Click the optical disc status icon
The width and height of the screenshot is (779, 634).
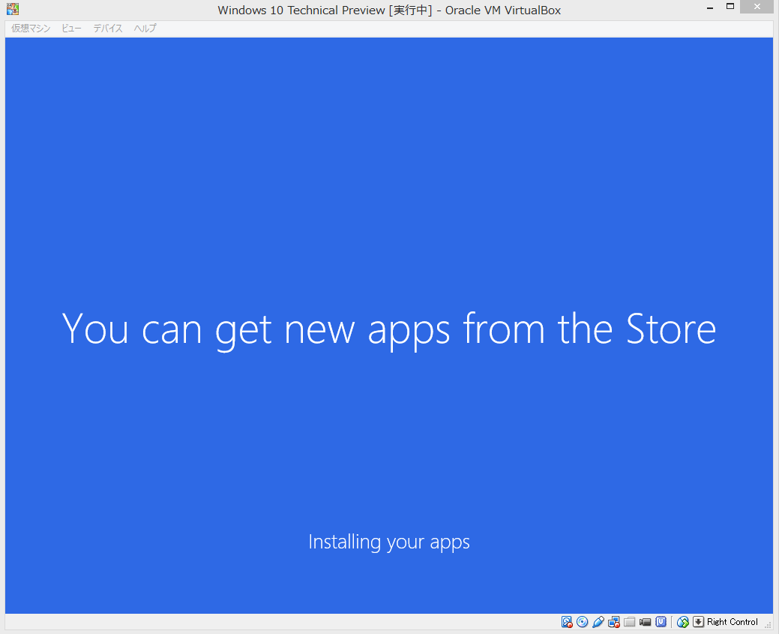click(x=583, y=621)
